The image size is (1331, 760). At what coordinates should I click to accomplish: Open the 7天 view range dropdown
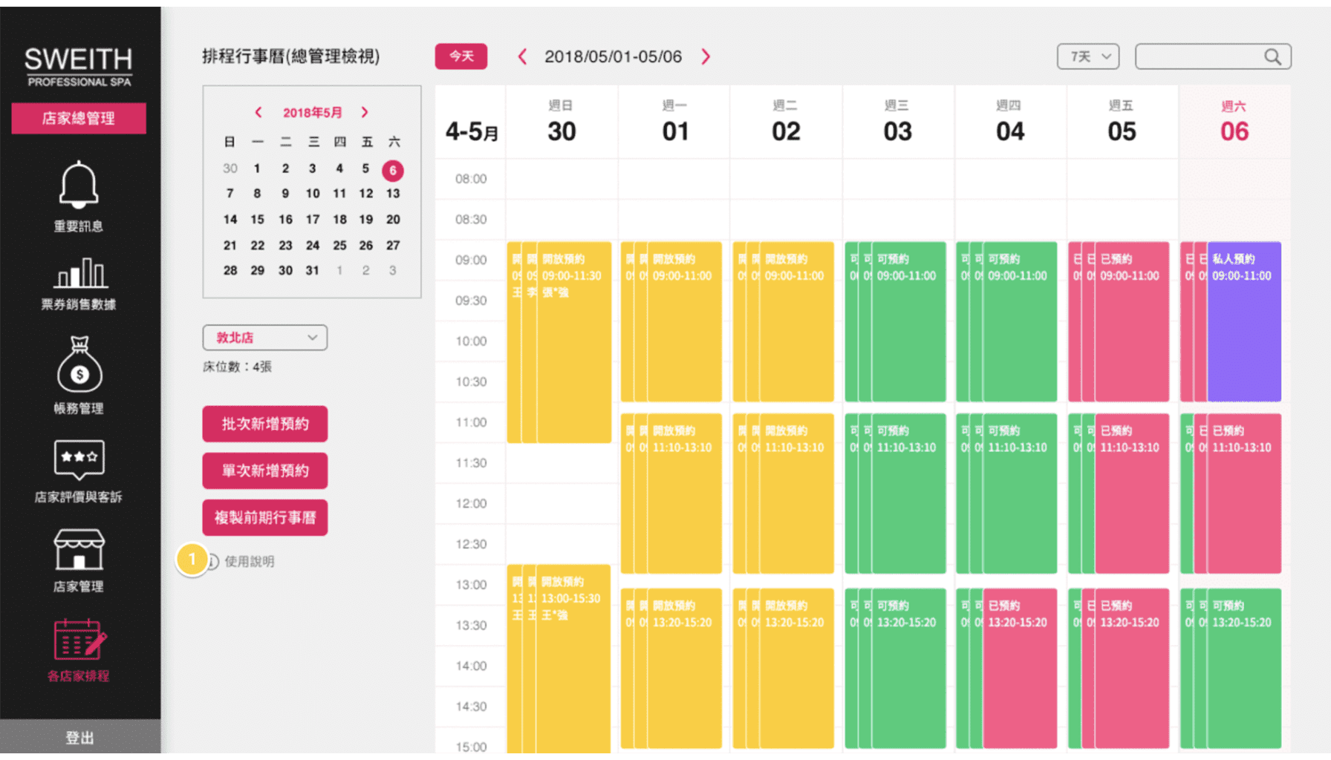click(x=1087, y=56)
